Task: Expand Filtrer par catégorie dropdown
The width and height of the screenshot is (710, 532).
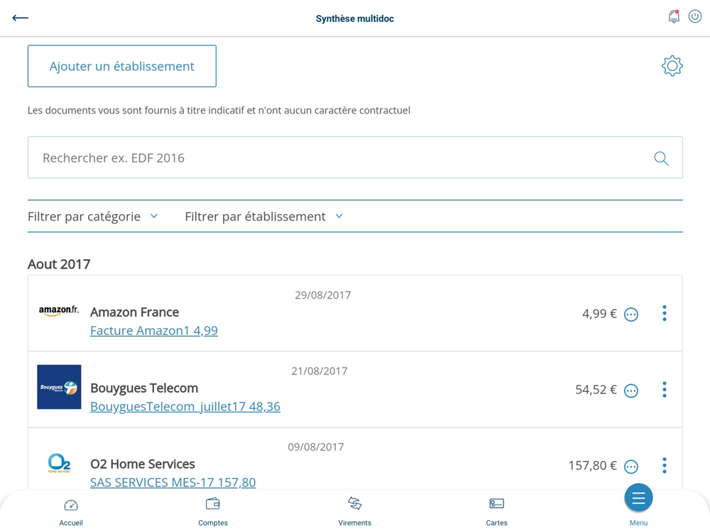Action: coord(93,216)
